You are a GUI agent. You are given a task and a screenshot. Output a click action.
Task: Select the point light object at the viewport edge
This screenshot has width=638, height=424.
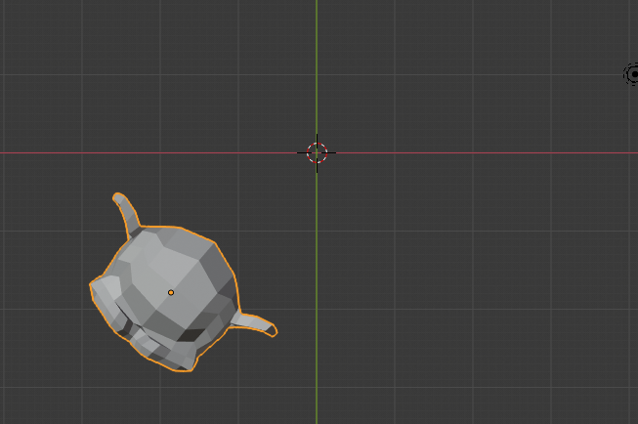coord(632,74)
